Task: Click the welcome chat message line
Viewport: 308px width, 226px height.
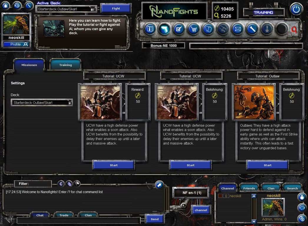Action: (54, 192)
